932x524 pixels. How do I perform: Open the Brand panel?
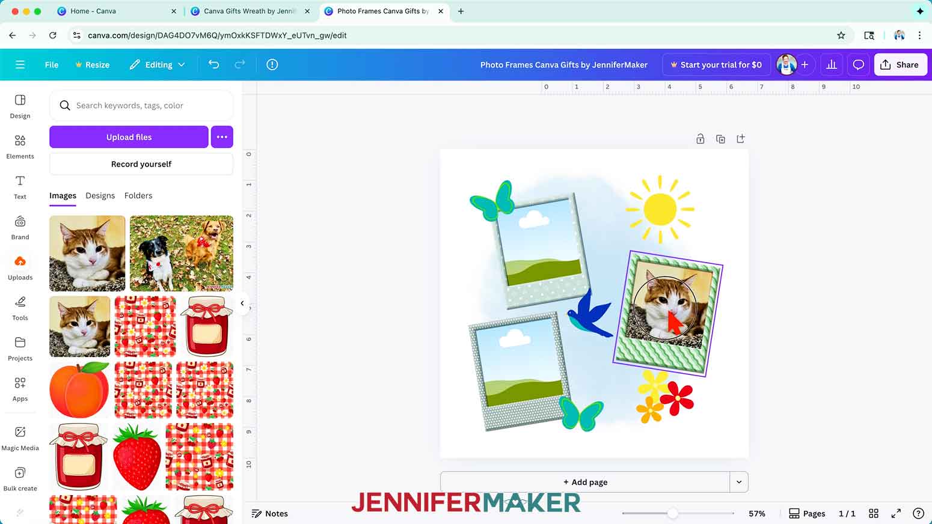[x=20, y=227]
